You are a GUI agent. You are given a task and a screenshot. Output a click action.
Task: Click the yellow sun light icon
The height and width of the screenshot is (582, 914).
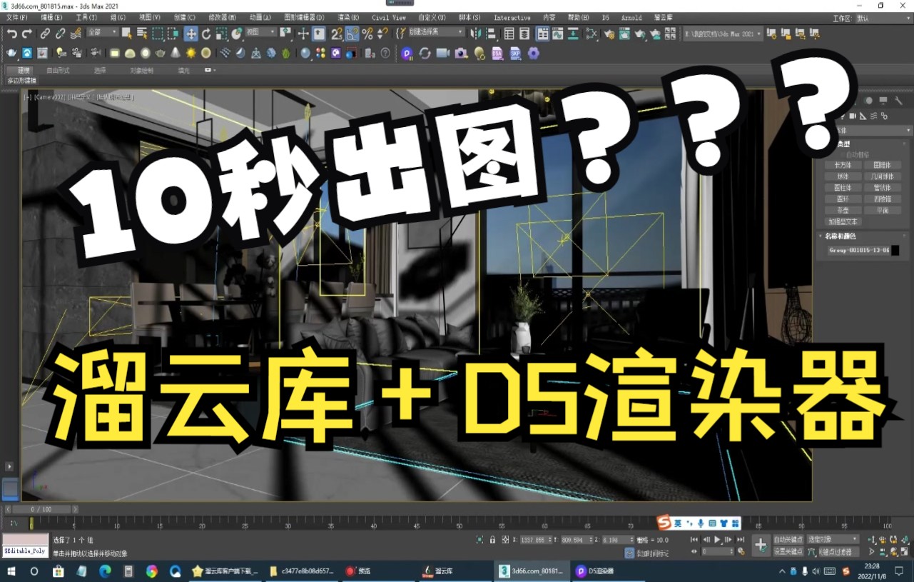click(x=191, y=53)
